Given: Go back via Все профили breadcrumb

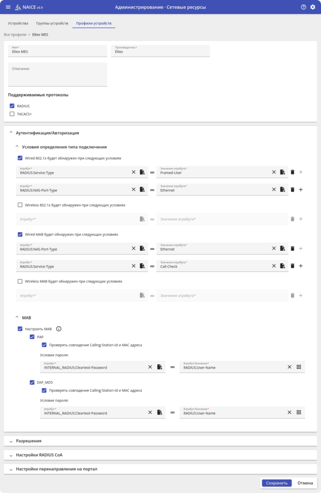Looking at the screenshot, I should (15, 35).
